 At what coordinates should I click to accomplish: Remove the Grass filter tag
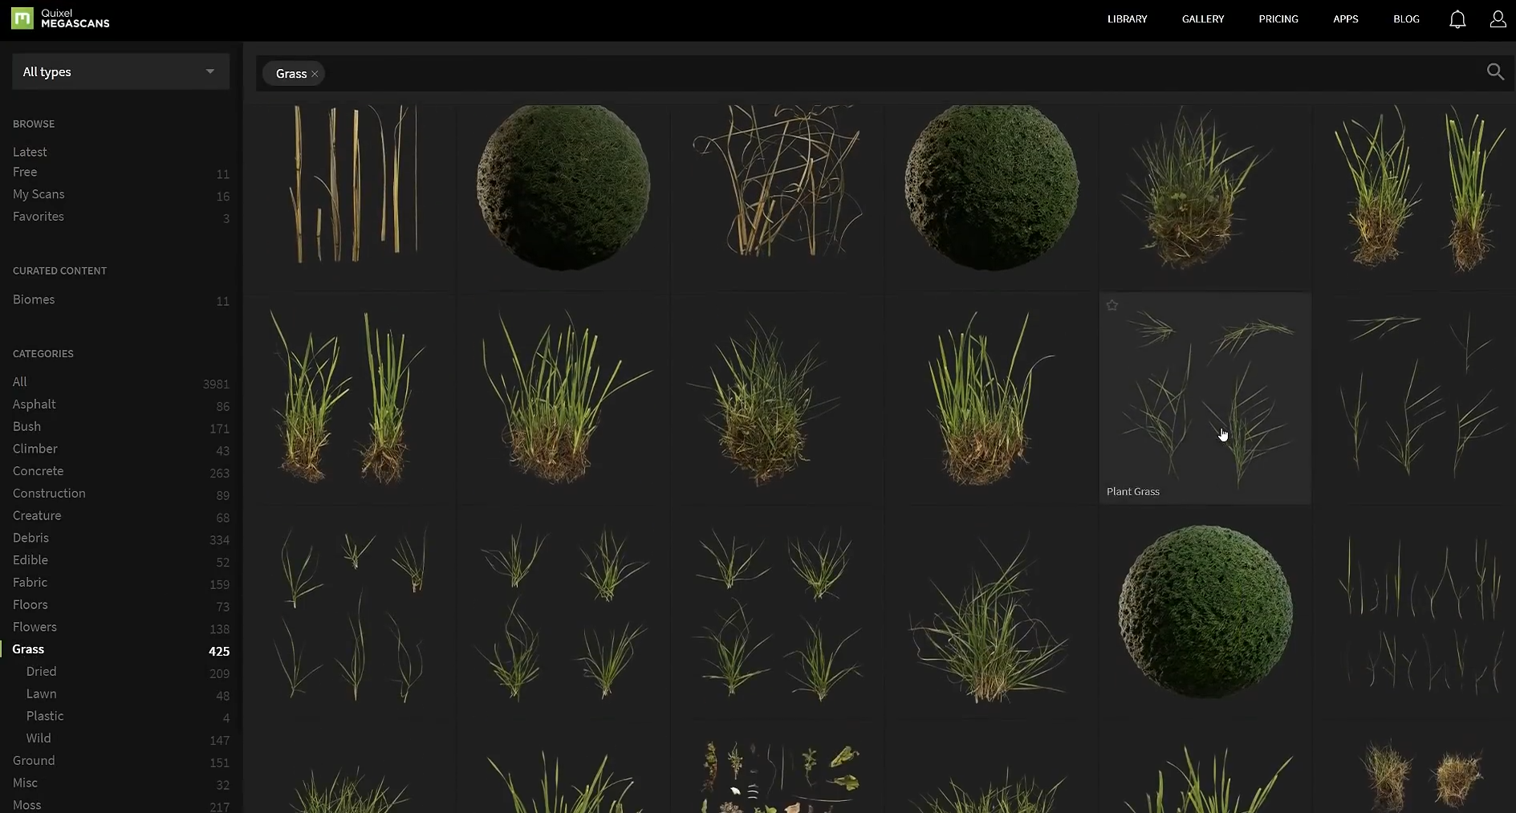[315, 74]
